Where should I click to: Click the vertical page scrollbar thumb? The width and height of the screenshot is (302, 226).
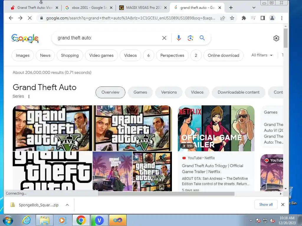pos(285,38)
